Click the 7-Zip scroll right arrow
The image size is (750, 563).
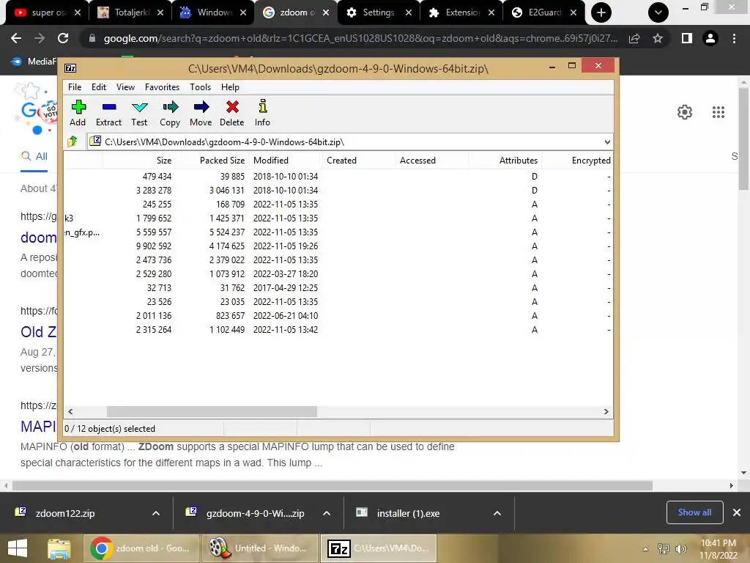pos(606,412)
